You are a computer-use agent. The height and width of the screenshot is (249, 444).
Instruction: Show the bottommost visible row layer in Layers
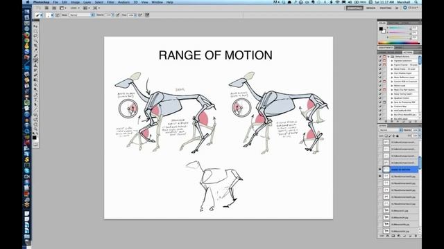pos(380,231)
